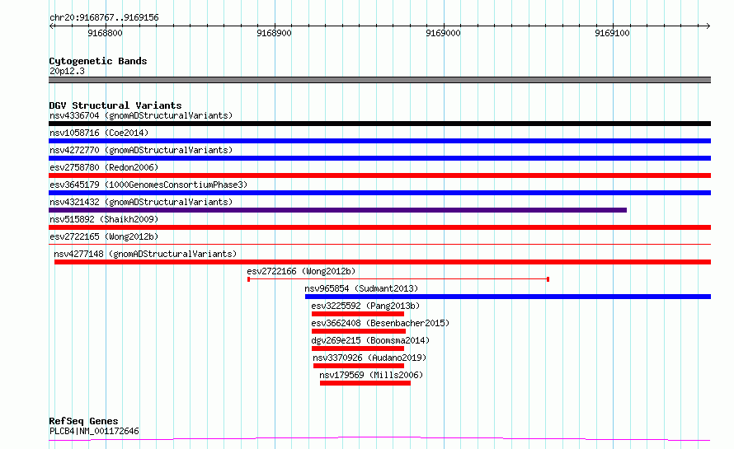Click the red nsv515892 variant bar
This screenshot has height=449, width=734.
click(379, 227)
